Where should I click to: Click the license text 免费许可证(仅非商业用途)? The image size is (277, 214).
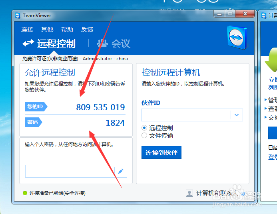pyautogui.click(x=50, y=59)
